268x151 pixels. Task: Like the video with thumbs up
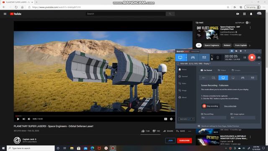145,131
